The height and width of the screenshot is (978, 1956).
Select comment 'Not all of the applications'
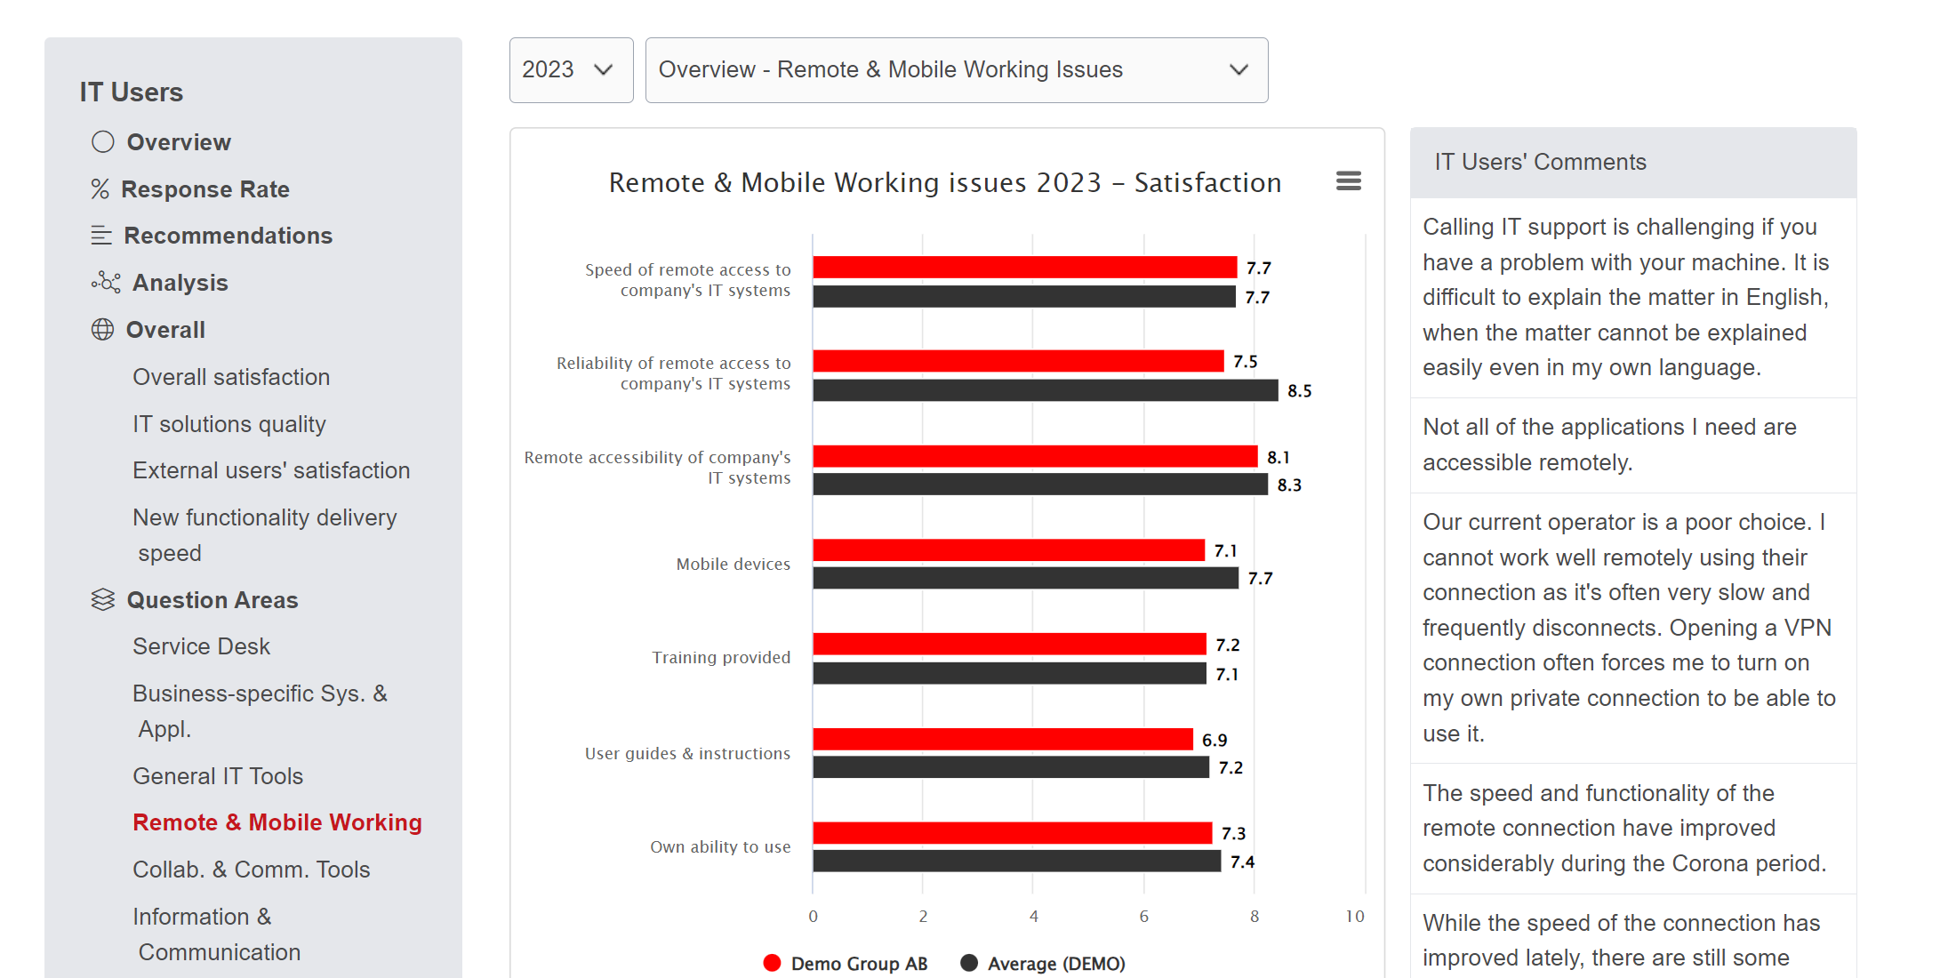tap(1633, 445)
